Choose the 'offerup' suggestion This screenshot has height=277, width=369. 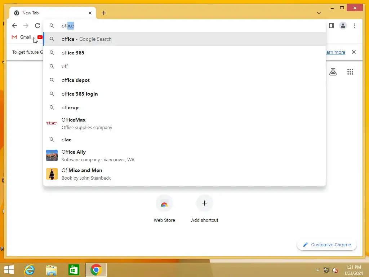[184, 107]
